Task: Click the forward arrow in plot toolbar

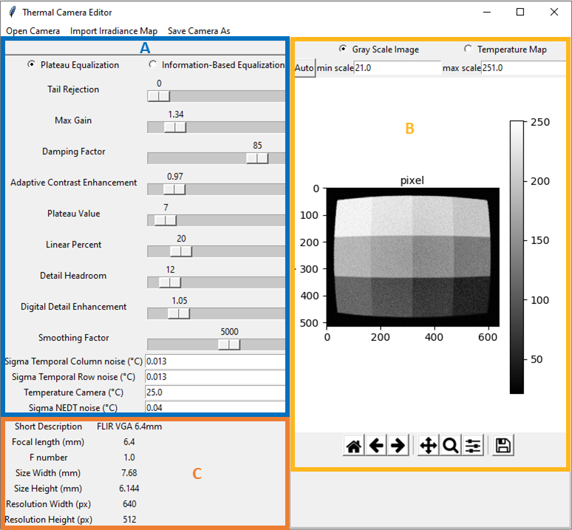Action: pyautogui.click(x=398, y=446)
